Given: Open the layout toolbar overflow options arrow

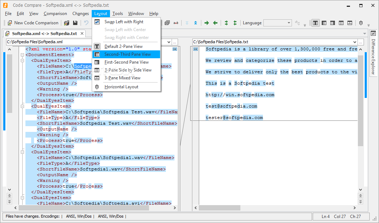Looking at the screenshot, I should click(x=369, y=25).
